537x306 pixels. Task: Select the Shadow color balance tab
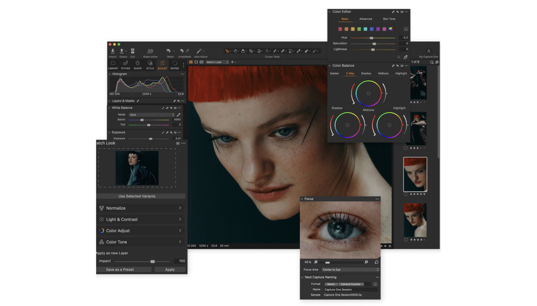click(x=366, y=73)
